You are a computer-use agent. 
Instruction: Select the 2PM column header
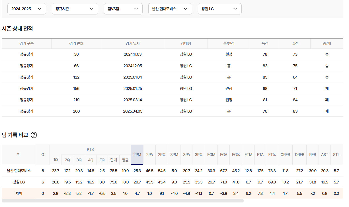(137, 155)
